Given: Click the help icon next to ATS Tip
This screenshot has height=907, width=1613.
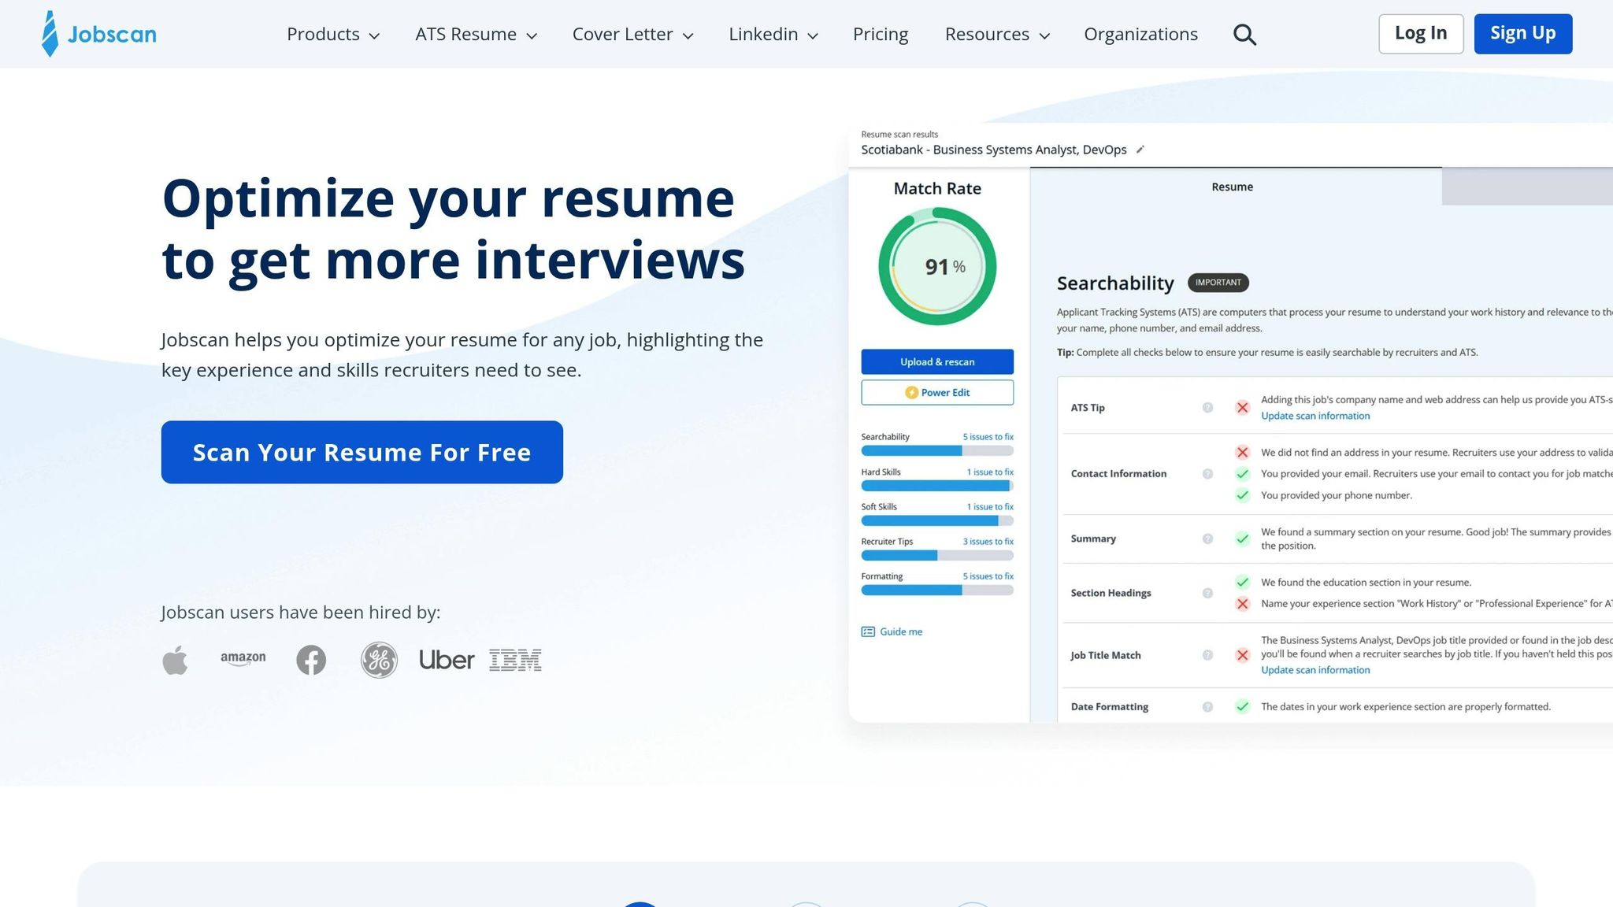Looking at the screenshot, I should (x=1207, y=408).
